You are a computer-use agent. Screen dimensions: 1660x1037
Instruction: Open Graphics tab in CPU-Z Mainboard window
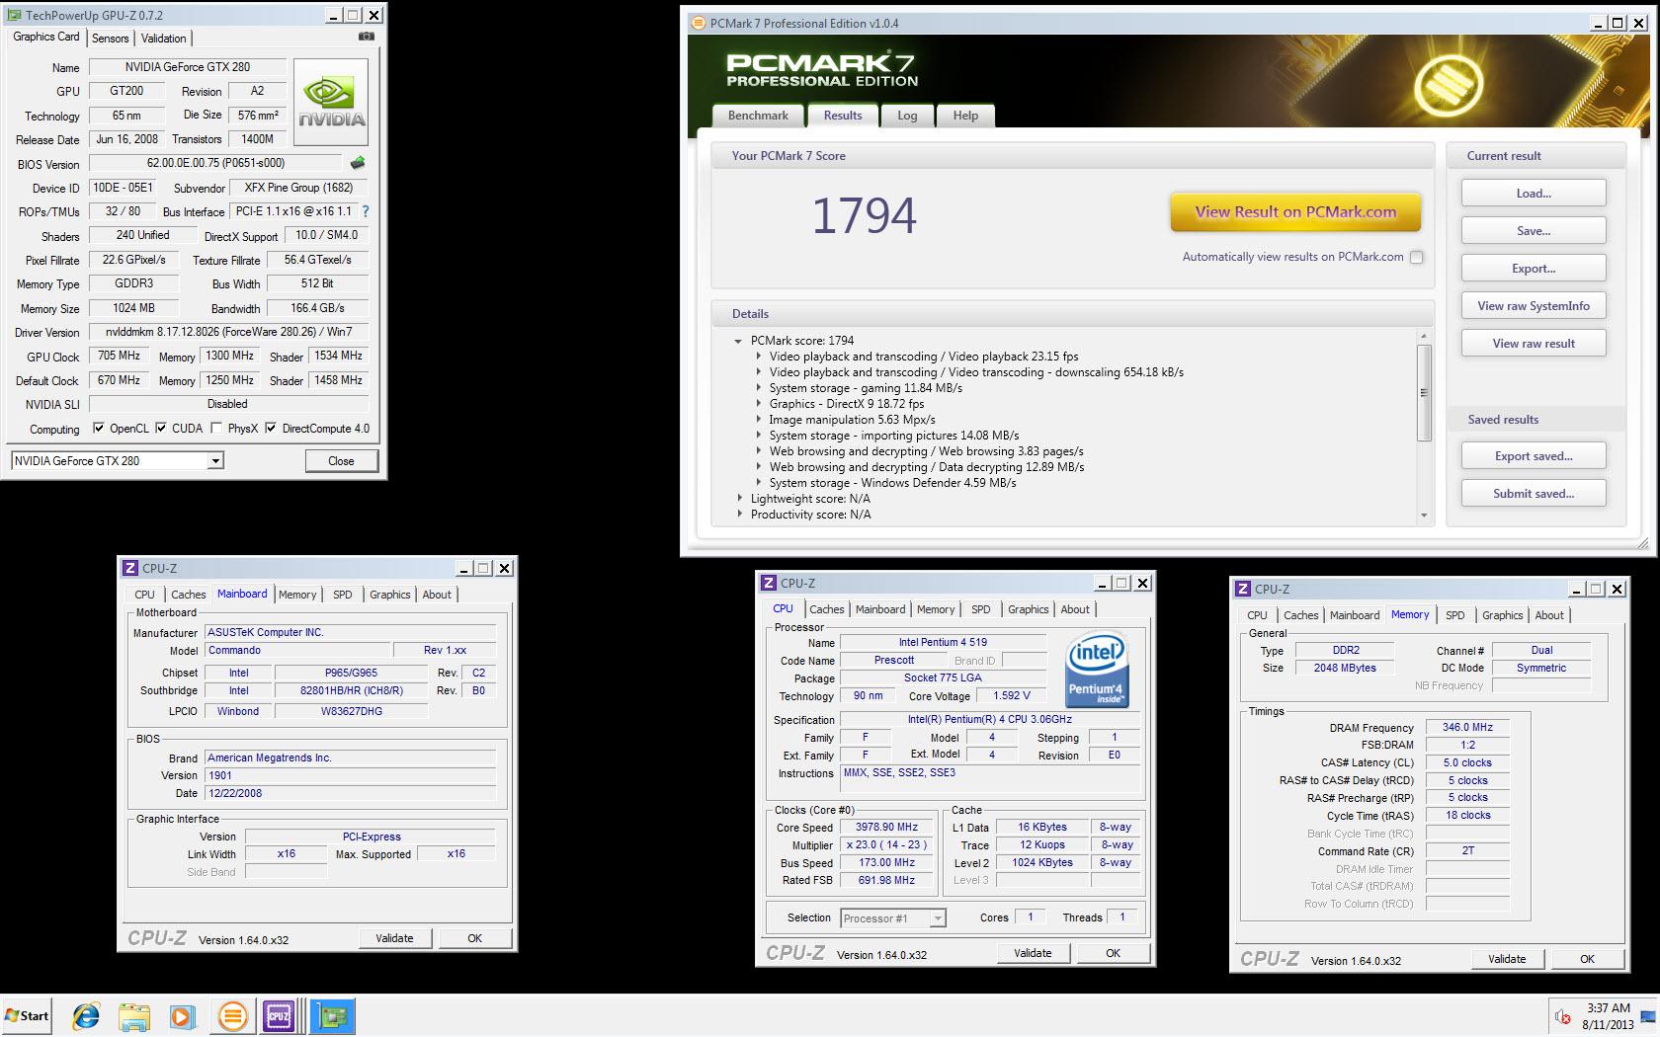coord(389,595)
